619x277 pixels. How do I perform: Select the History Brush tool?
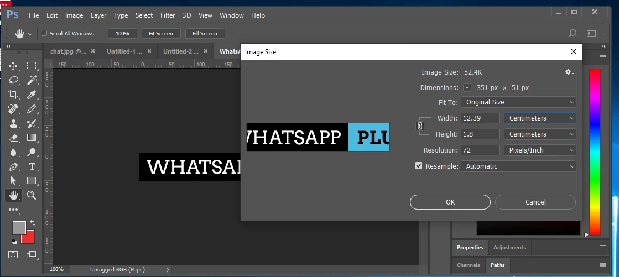click(x=32, y=123)
